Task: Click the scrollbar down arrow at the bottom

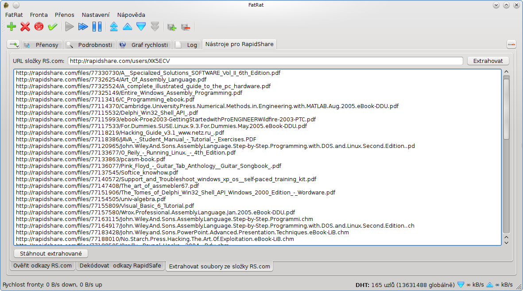Action: pyautogui.click(x=506, y=243)
